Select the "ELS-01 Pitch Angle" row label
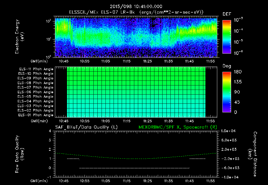Screen dimensions: 268x185 pyautogui.click(x=36, y=115)
